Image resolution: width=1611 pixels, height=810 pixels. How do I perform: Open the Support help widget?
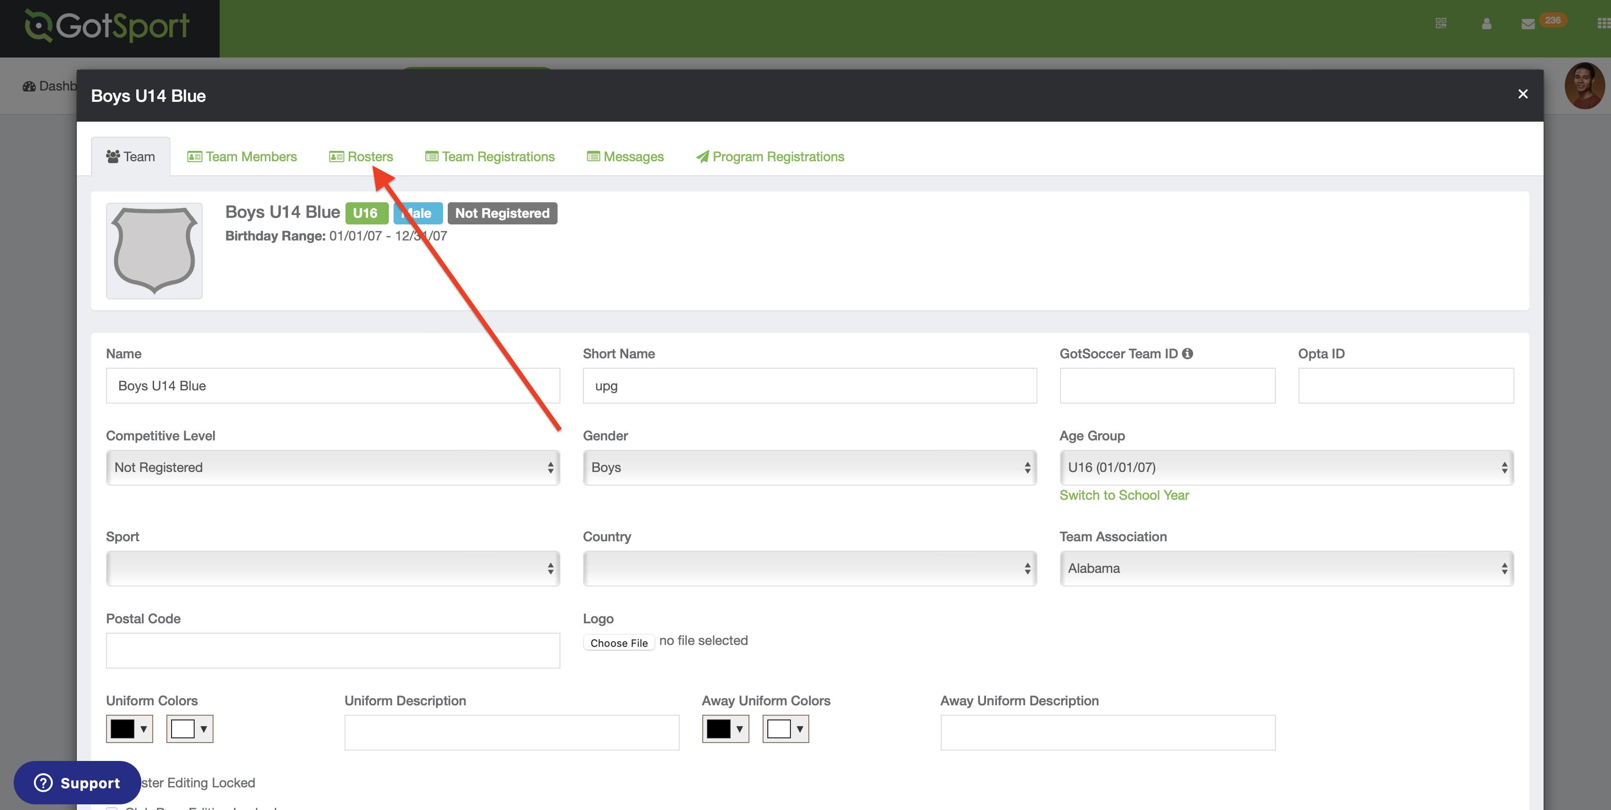point(77,783)
